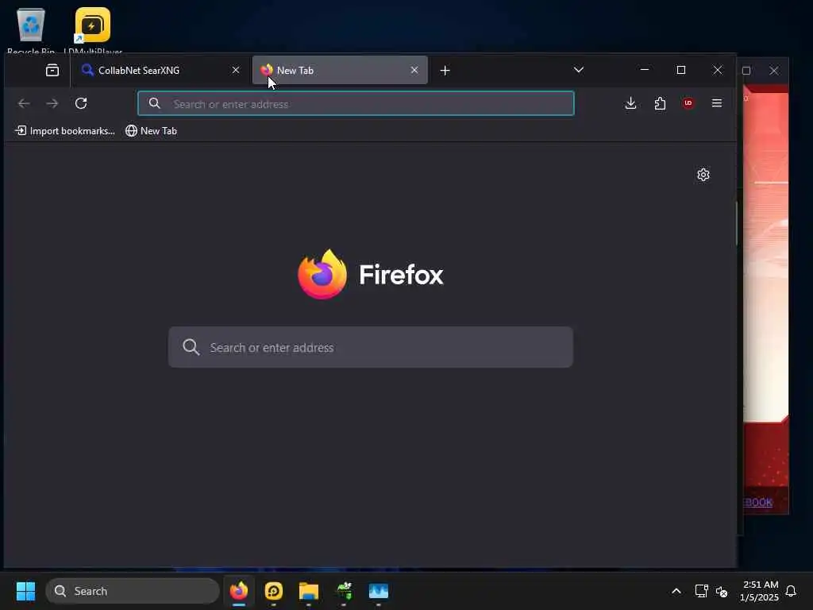The height and width of the screenshot is (610, 813).
Task: Open the blue monitor graph taskbar app
Action: (x=379, y=591)
